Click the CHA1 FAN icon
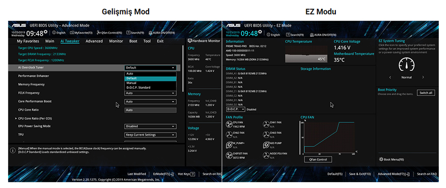Image resolution: width=446 pixels, height=188 pixels. 266,124
